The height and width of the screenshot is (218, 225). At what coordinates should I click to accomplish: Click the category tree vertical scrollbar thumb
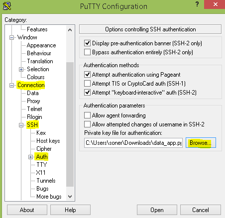pos(70,124)
